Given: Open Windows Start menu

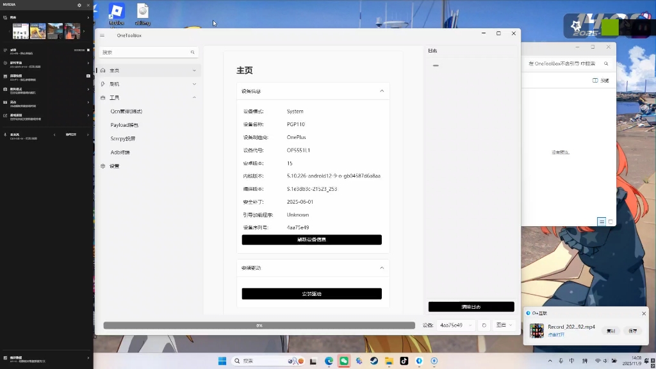Looking at the screenshot, I should [222, 361].
